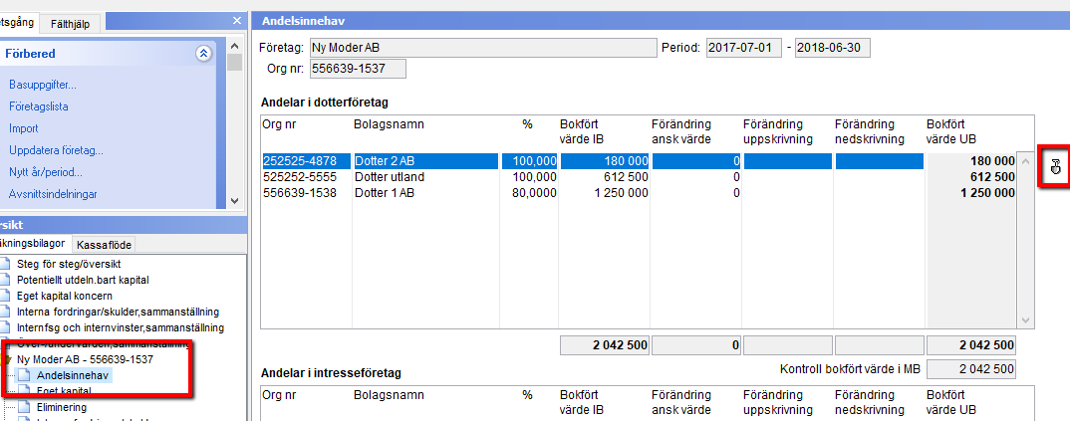Click the Kontroll bokfört värde i MB field
The height and width of the screenshot is (421, 1070).
tap(971, 369)
